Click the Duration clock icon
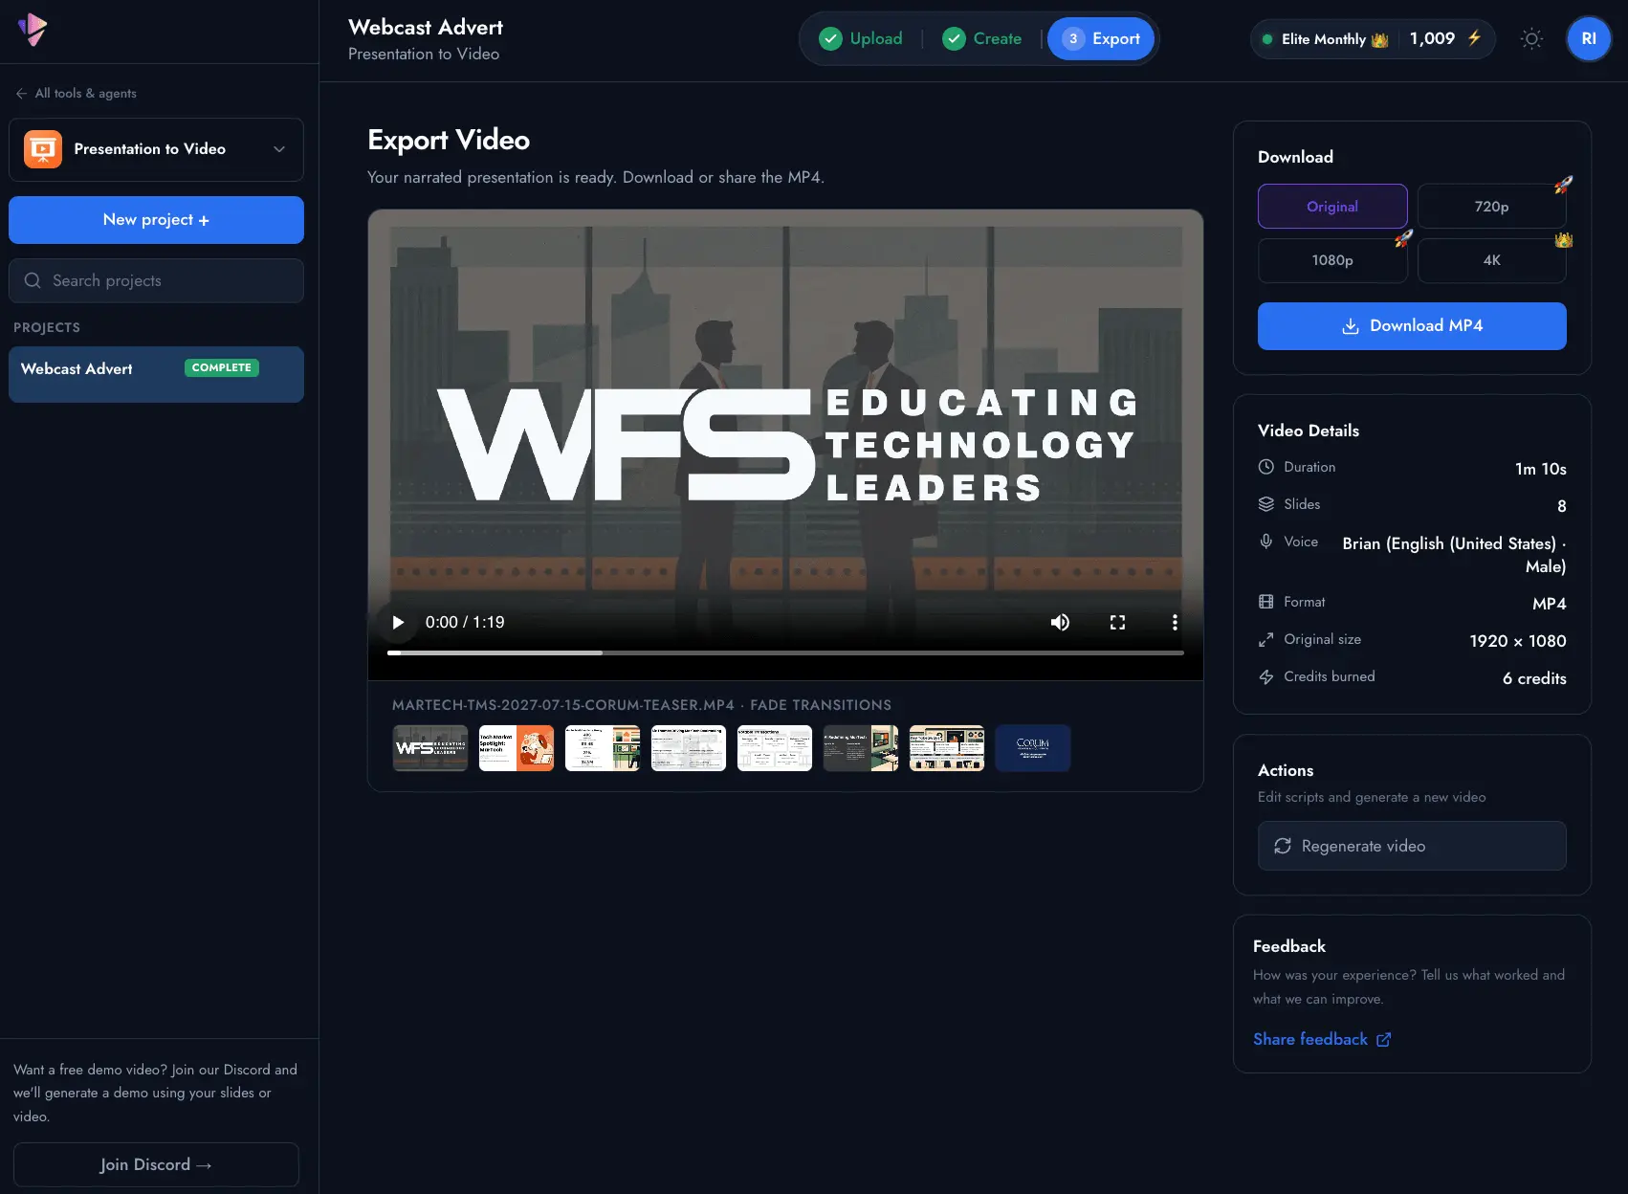 click(x=1266, y=467)
